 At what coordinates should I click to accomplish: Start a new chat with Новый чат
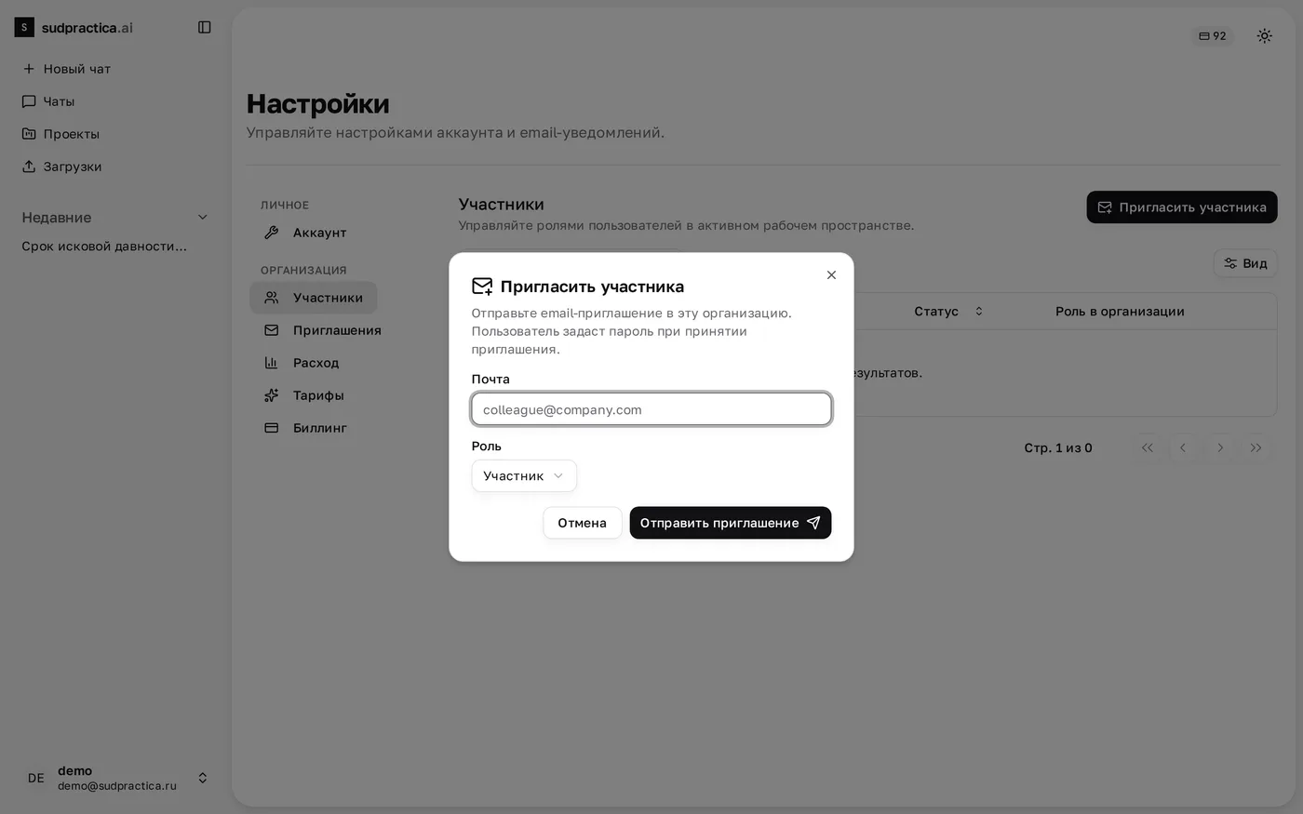[66, 69]
